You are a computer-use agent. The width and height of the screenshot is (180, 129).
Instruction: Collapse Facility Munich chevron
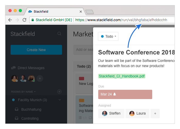click(x=60, y=100)
